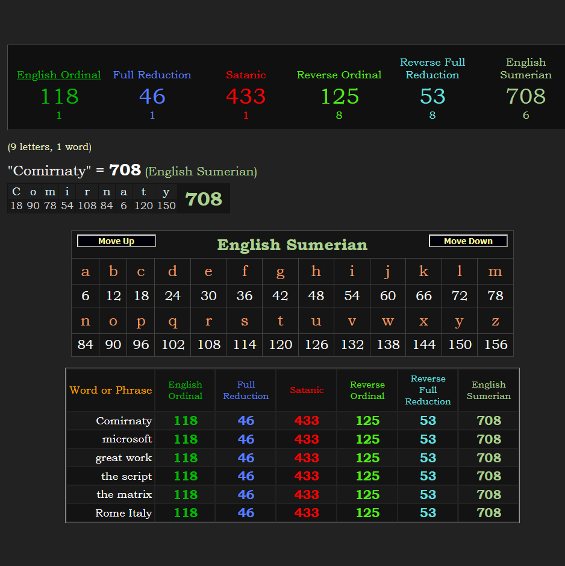Click Reverse Full Reduction header in history table
The image size is (565, 566).
tap(428, 390)
